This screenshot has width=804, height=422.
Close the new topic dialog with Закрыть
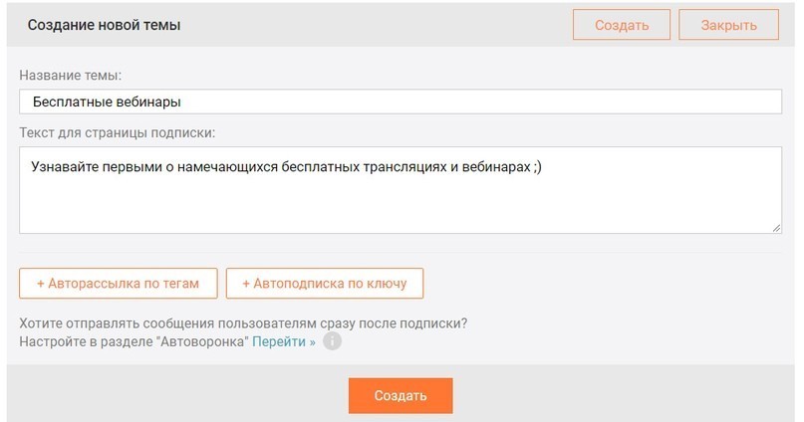coord(728,25)
